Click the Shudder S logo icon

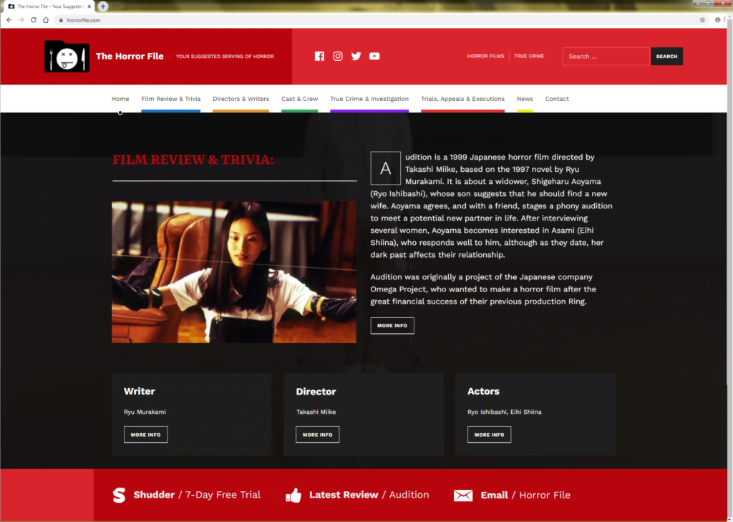coord(120,495)
